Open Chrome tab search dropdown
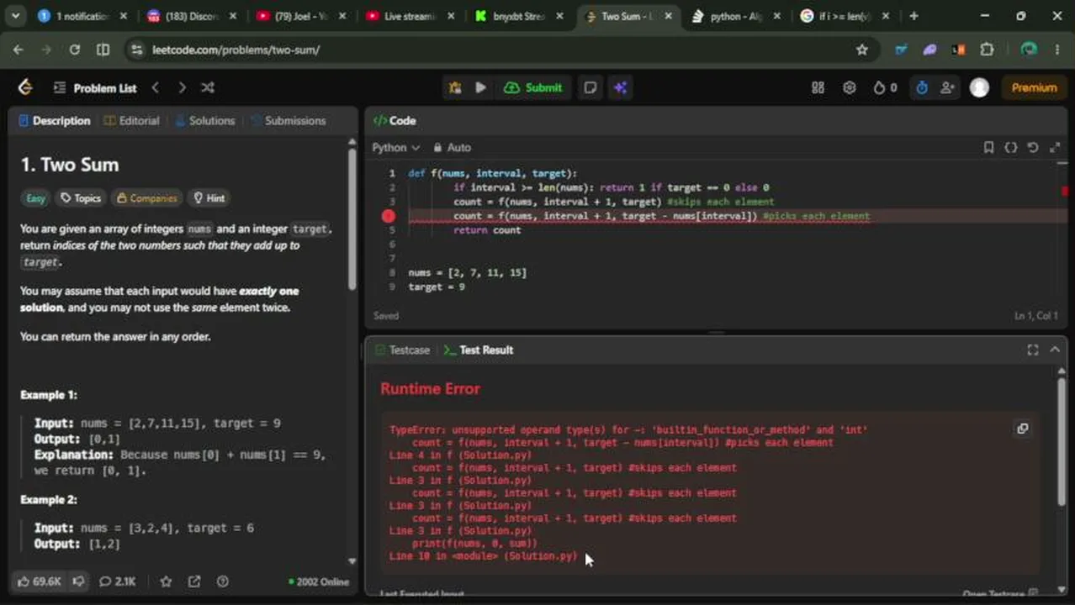The image size is (1075, 605). 15,16
